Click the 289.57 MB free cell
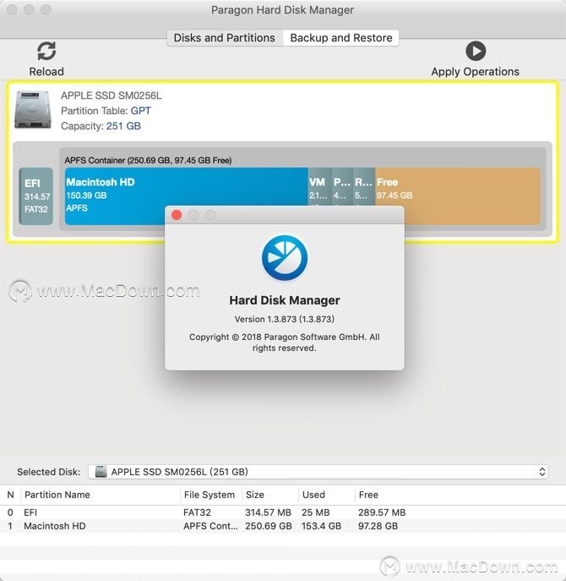The width and height of the screenshot is (566, 581). point(382,512)
